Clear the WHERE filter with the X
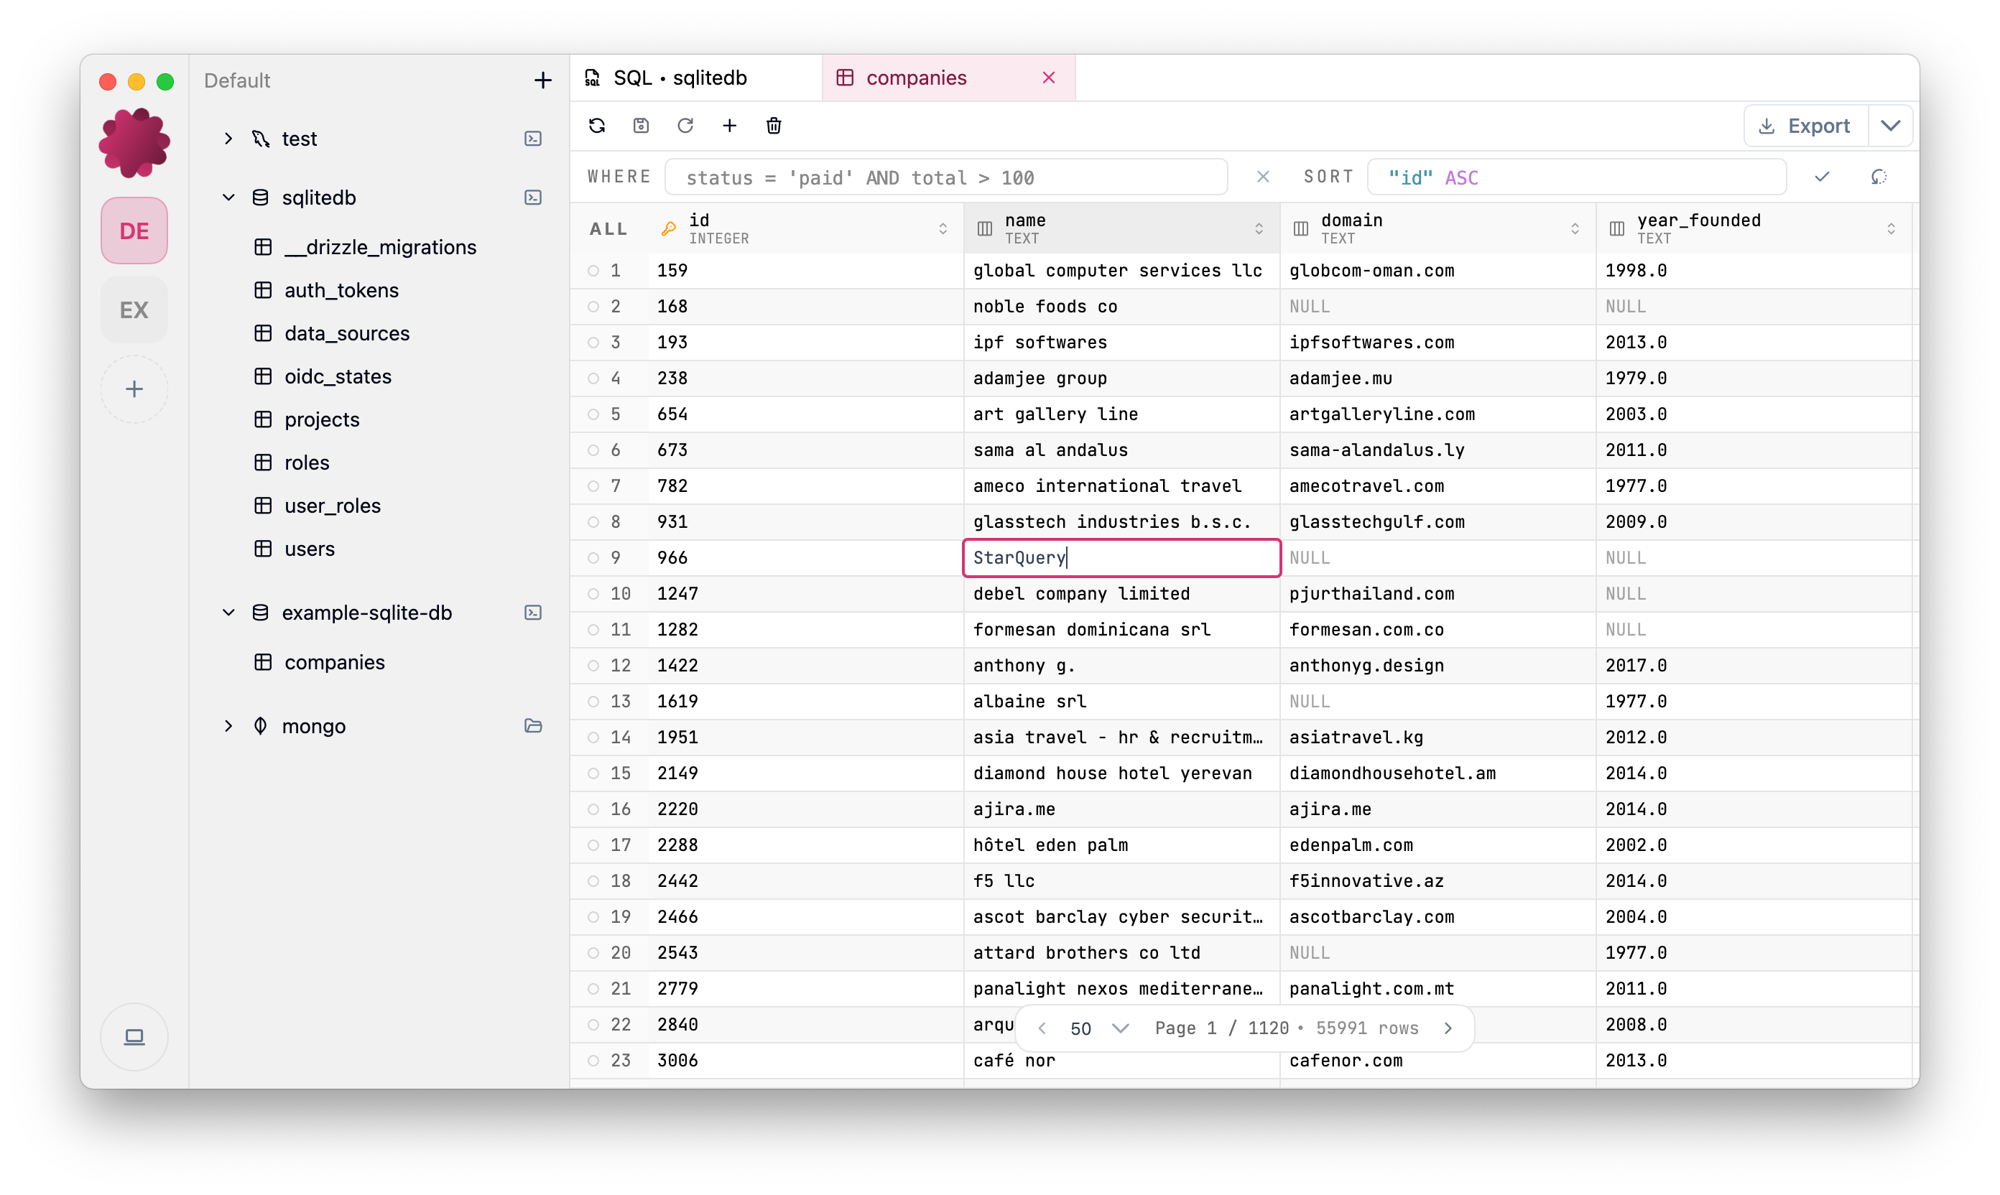The height and width of the screenshot is (1195, 2000). coord(1262,177)
